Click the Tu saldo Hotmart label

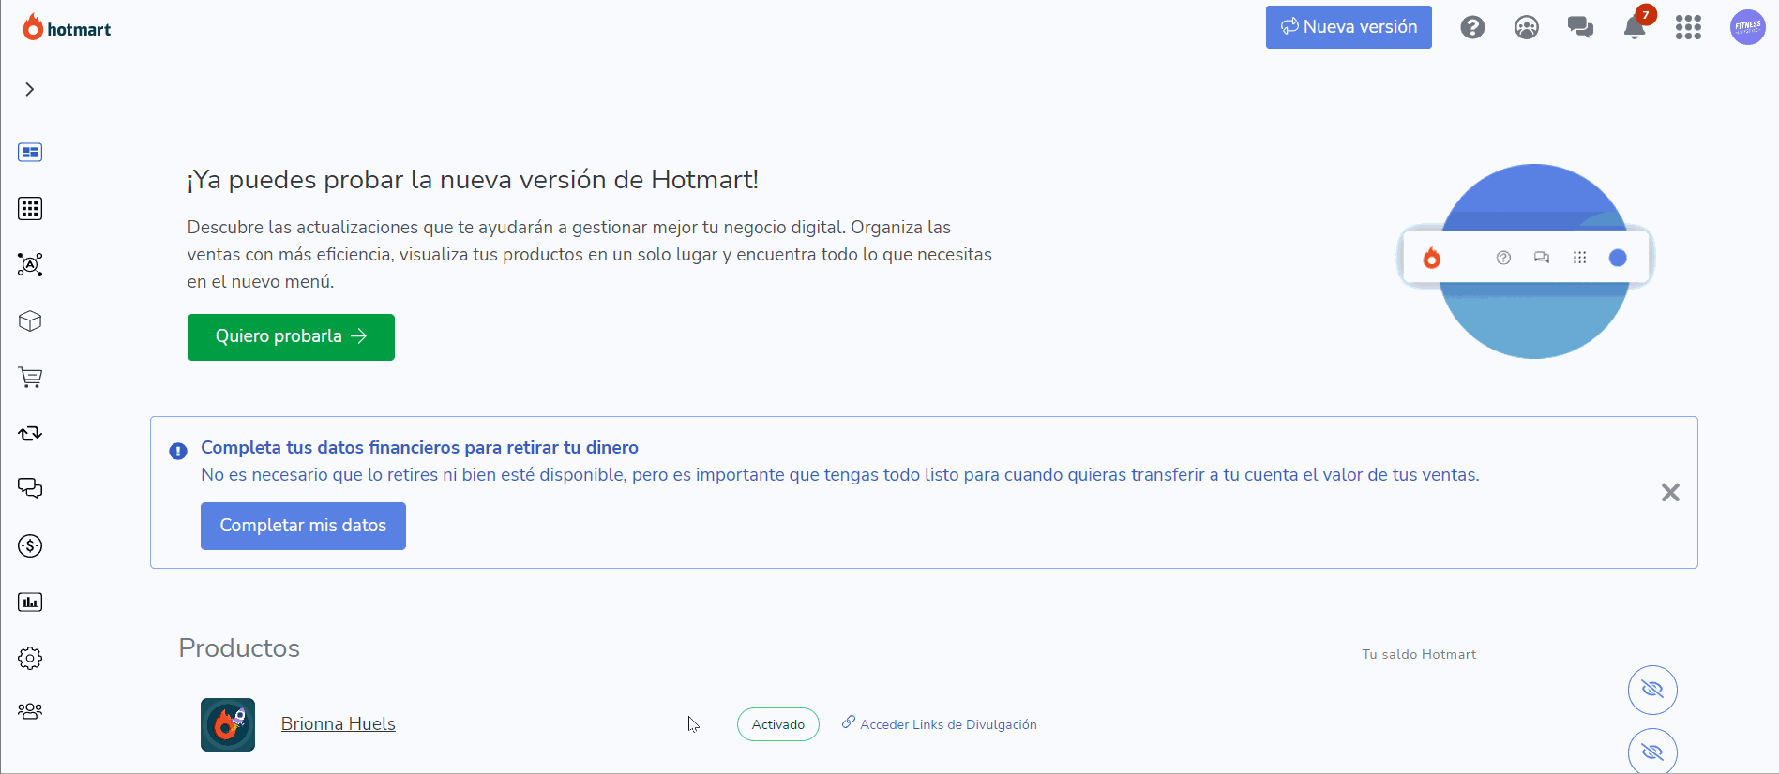click(x=1419, y=654)
